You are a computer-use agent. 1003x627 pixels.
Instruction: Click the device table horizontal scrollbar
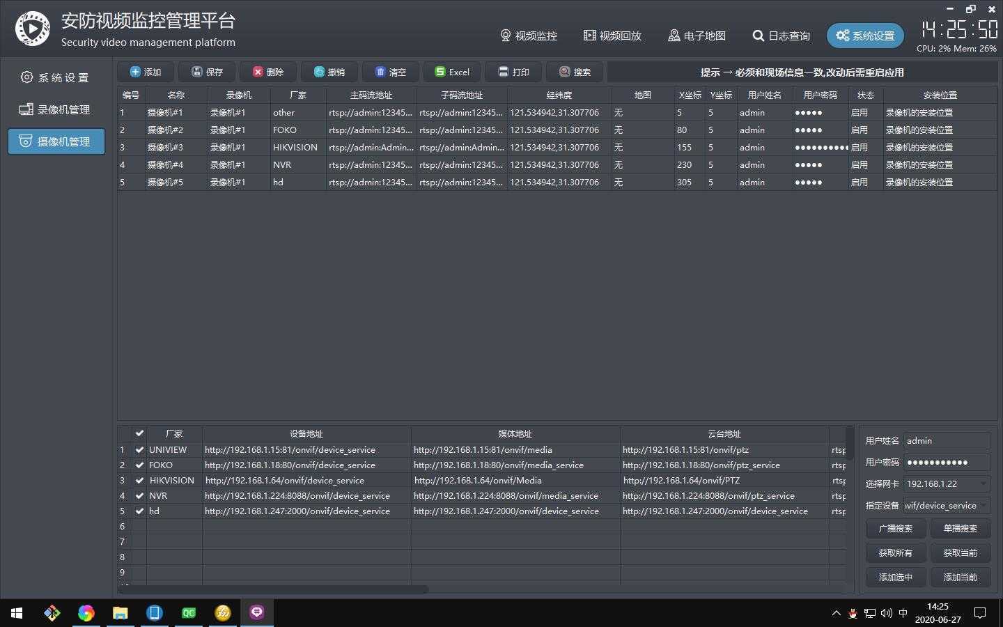(274, 589)
